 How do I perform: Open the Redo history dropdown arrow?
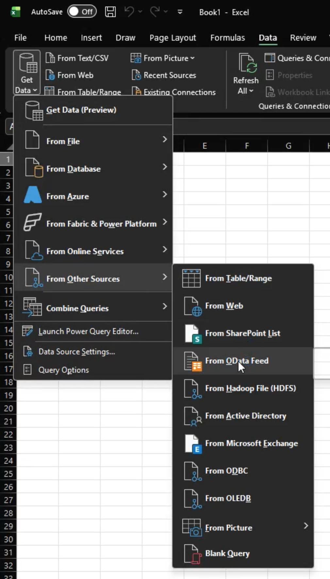[x=166, y=12]
